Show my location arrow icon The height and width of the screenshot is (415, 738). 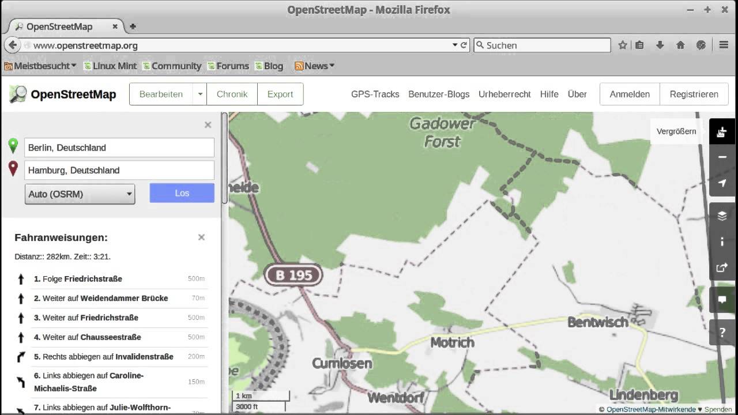coord(722,183)
